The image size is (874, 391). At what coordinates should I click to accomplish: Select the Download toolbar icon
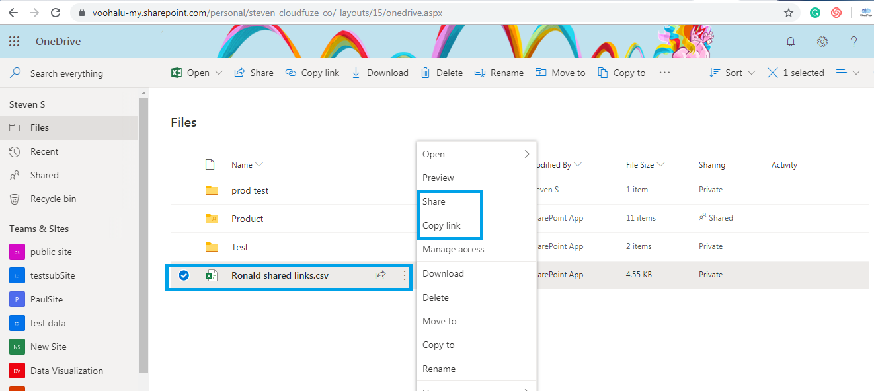point(356,73)
